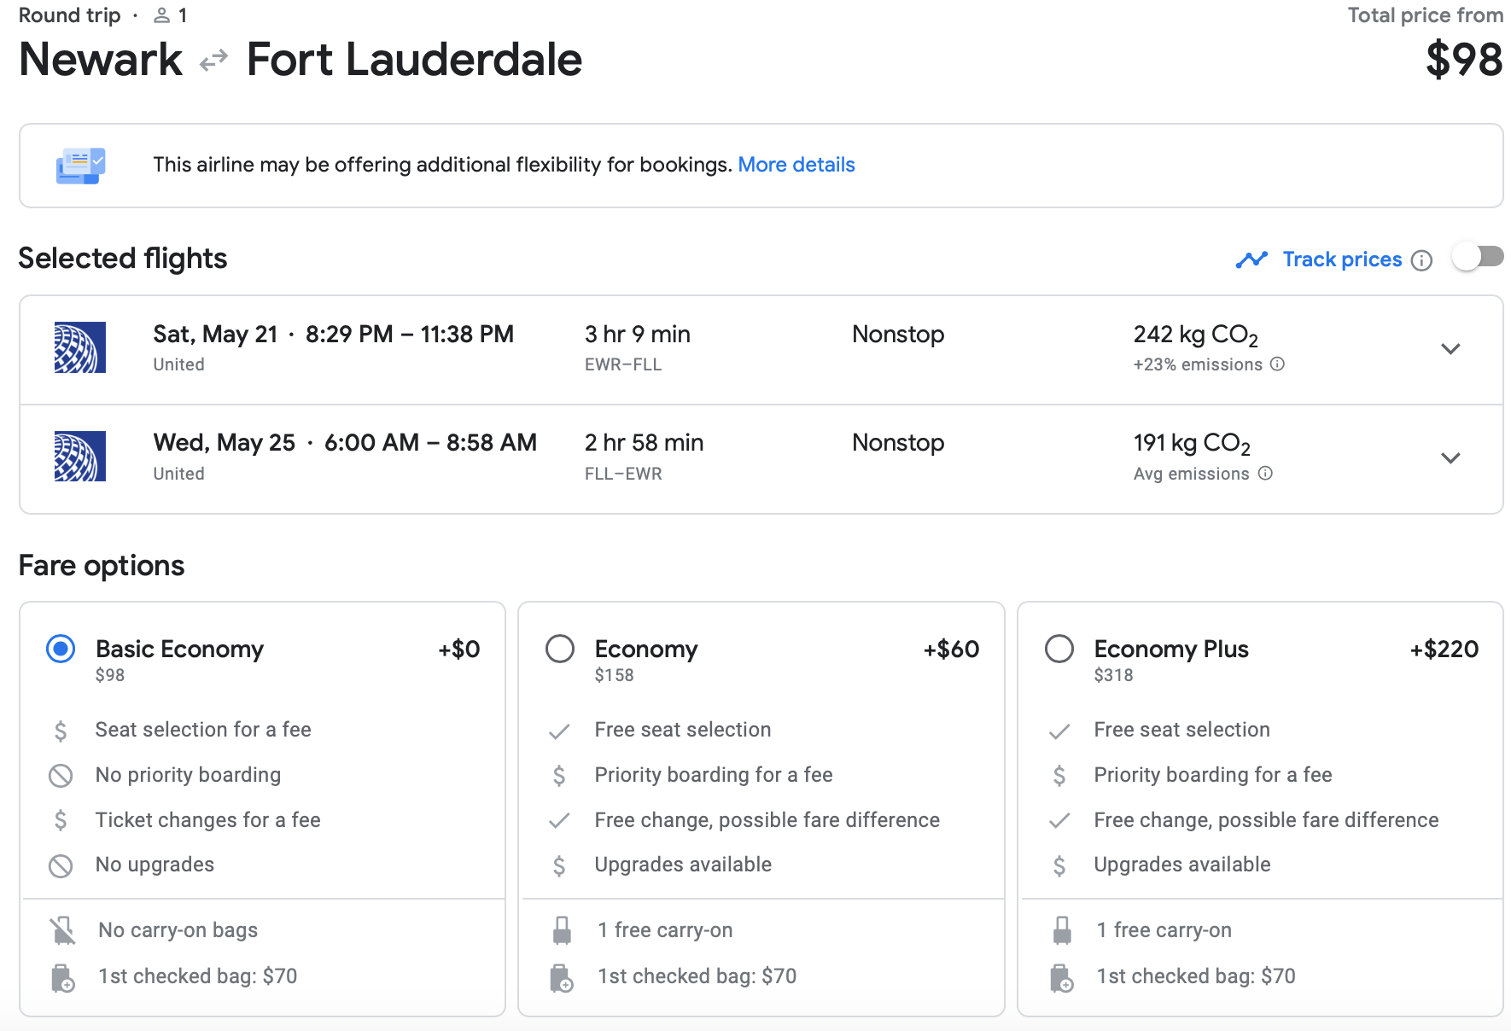Screen dimensions: 1511x1031
Task: Click the $98 total price
Action: (1463, 60)
